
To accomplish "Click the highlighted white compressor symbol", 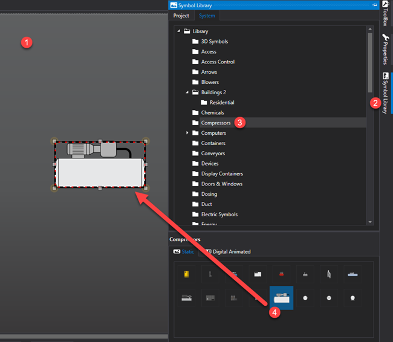I will tap(281, 298).
